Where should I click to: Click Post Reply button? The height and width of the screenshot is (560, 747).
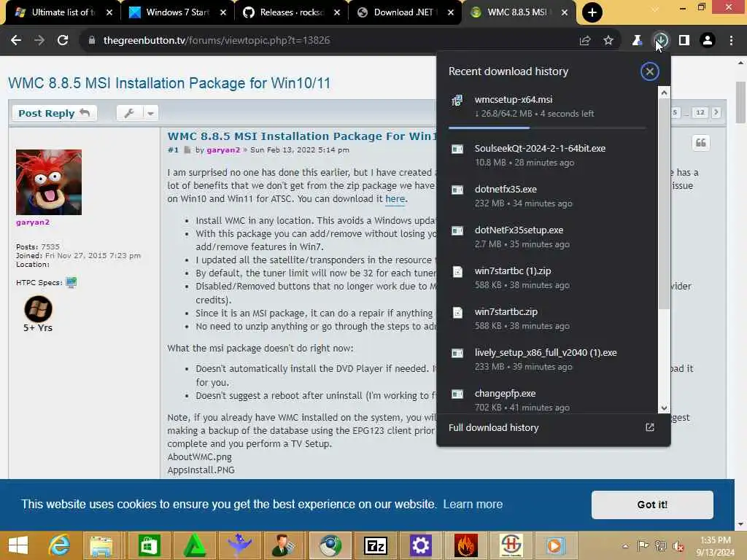pyautogui.click(x=54, y=113)
